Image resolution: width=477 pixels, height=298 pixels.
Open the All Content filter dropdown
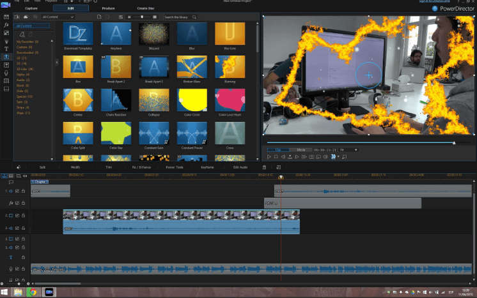(58, 17)
